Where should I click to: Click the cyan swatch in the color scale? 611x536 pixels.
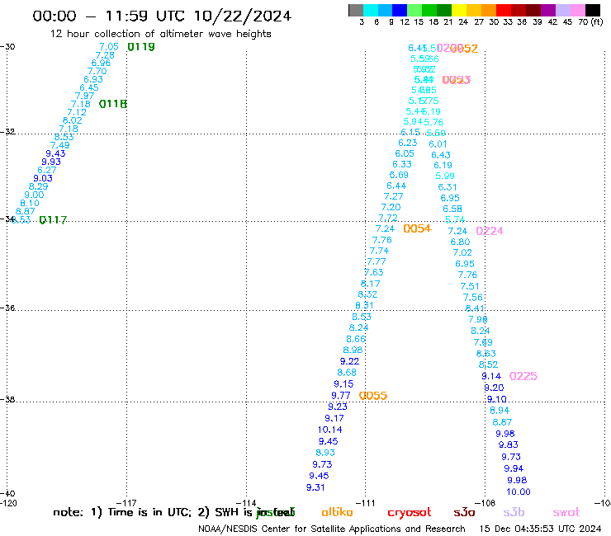[371, 10]
